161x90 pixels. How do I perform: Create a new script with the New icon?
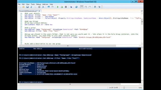coord(20,7)
